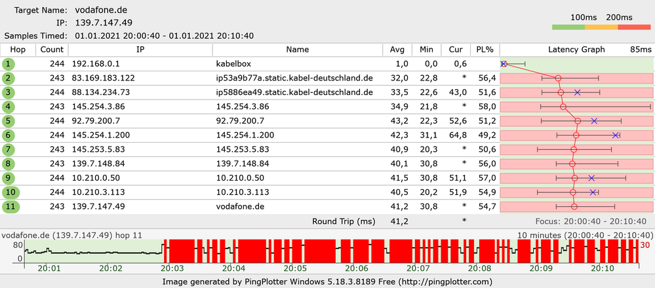655x288 pixels.
Task: Click the hop 8 green circle
Action: tap(9, 164)
